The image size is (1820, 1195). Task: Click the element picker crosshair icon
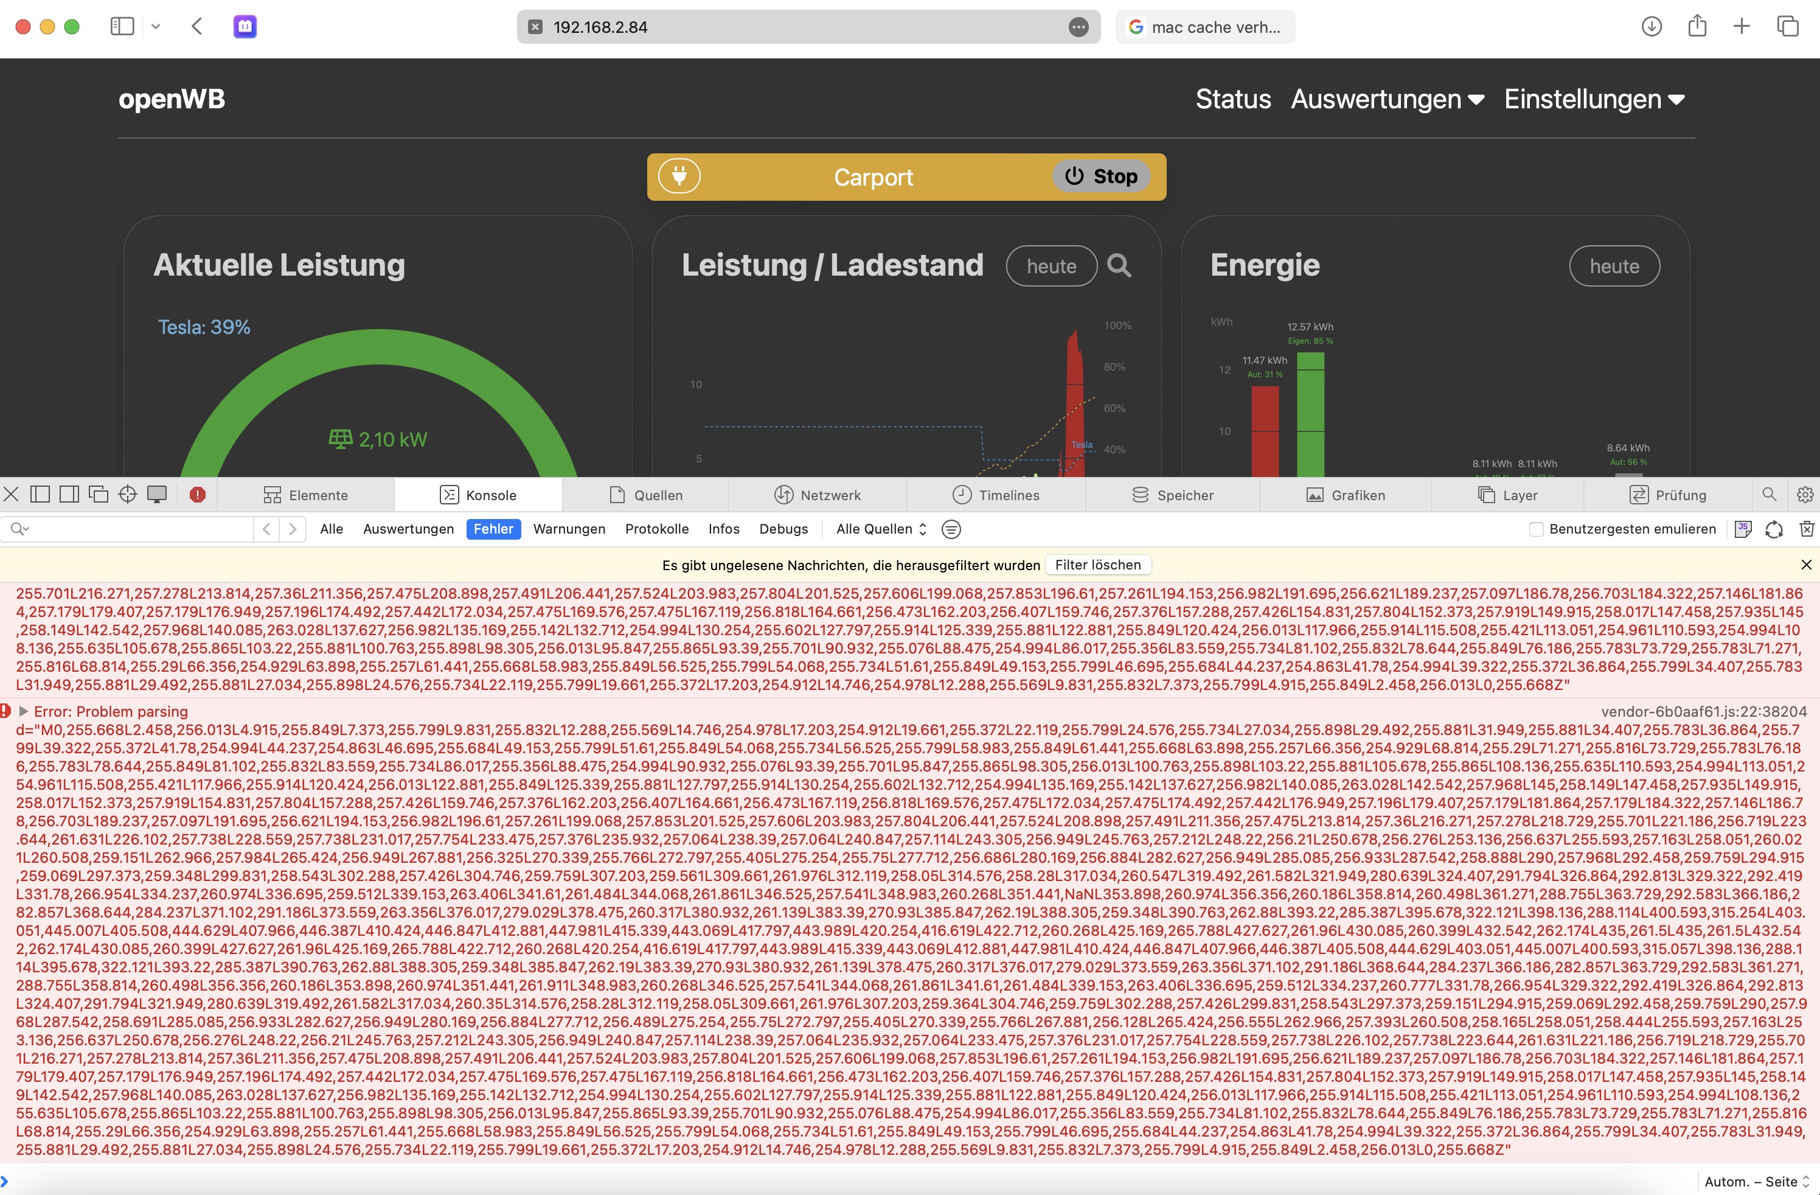(x=128, y=495)
